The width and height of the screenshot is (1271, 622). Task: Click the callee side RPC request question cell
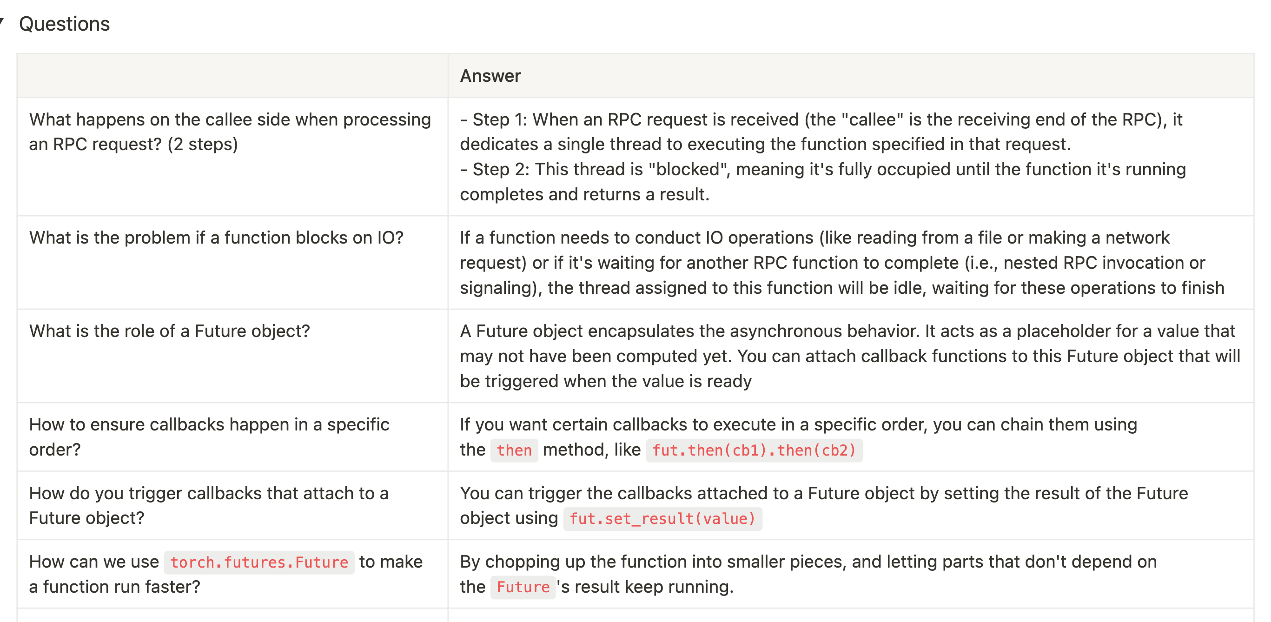(232, 157)
